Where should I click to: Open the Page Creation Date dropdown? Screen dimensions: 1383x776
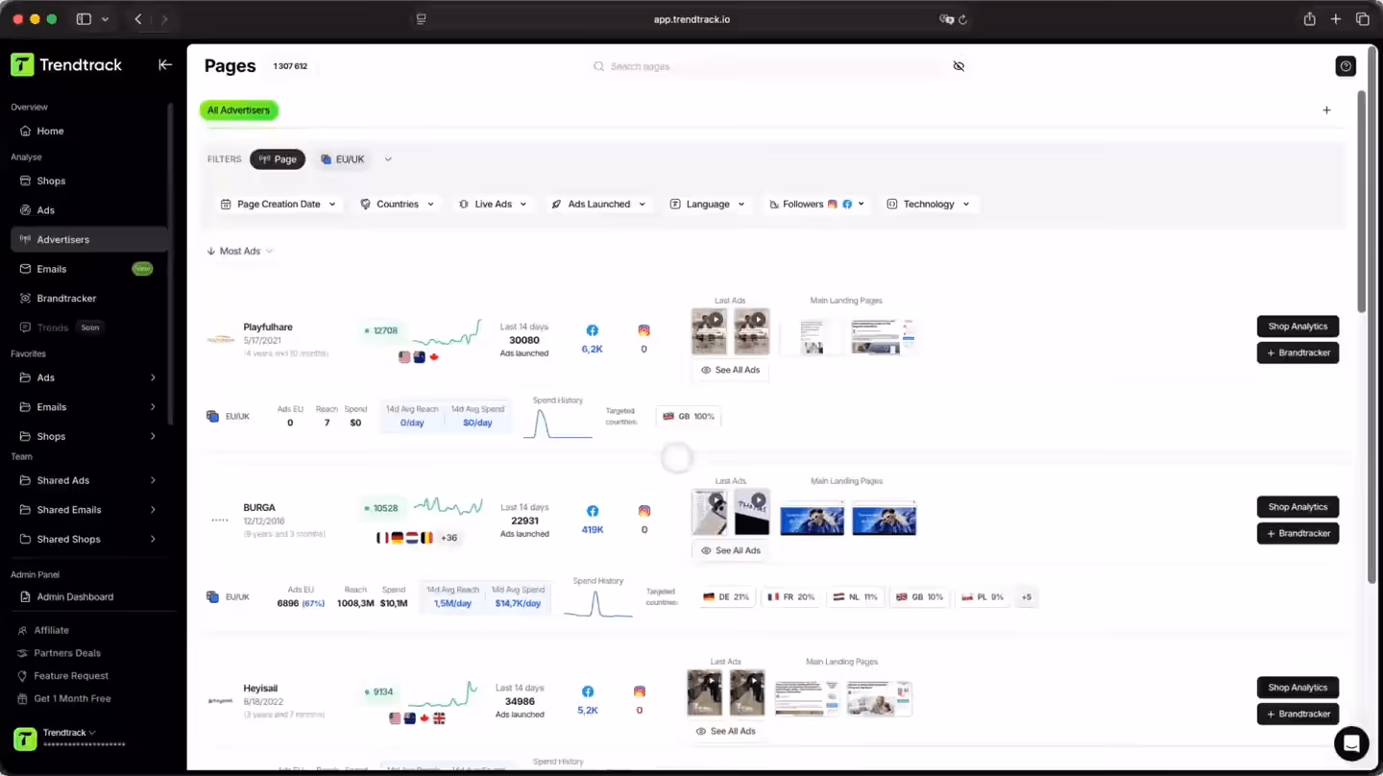pyautogui.click(x=279, y=204)
